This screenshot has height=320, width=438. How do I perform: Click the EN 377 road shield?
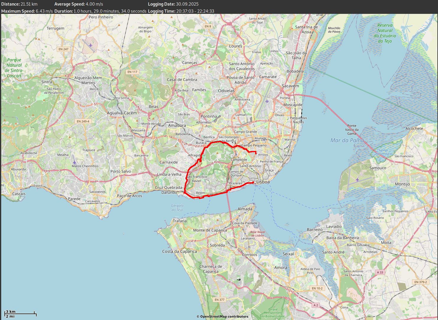(x=219, y=300)
